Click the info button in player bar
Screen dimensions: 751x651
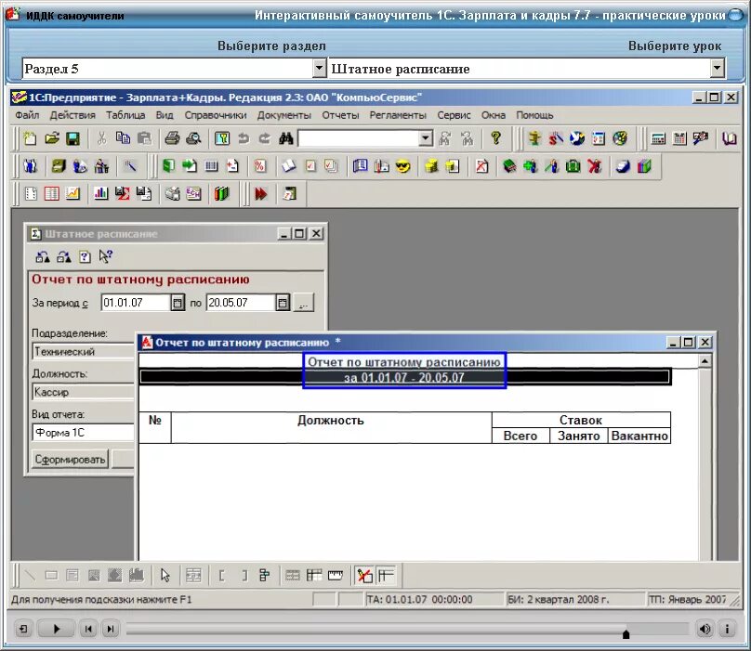pyautogui.click(x=727, y=629)
